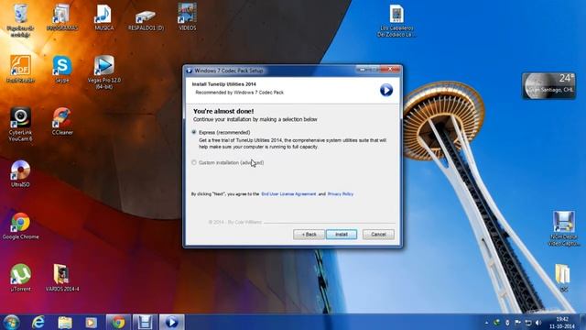
Task: Click the Back button in setup
Action: 309,235
